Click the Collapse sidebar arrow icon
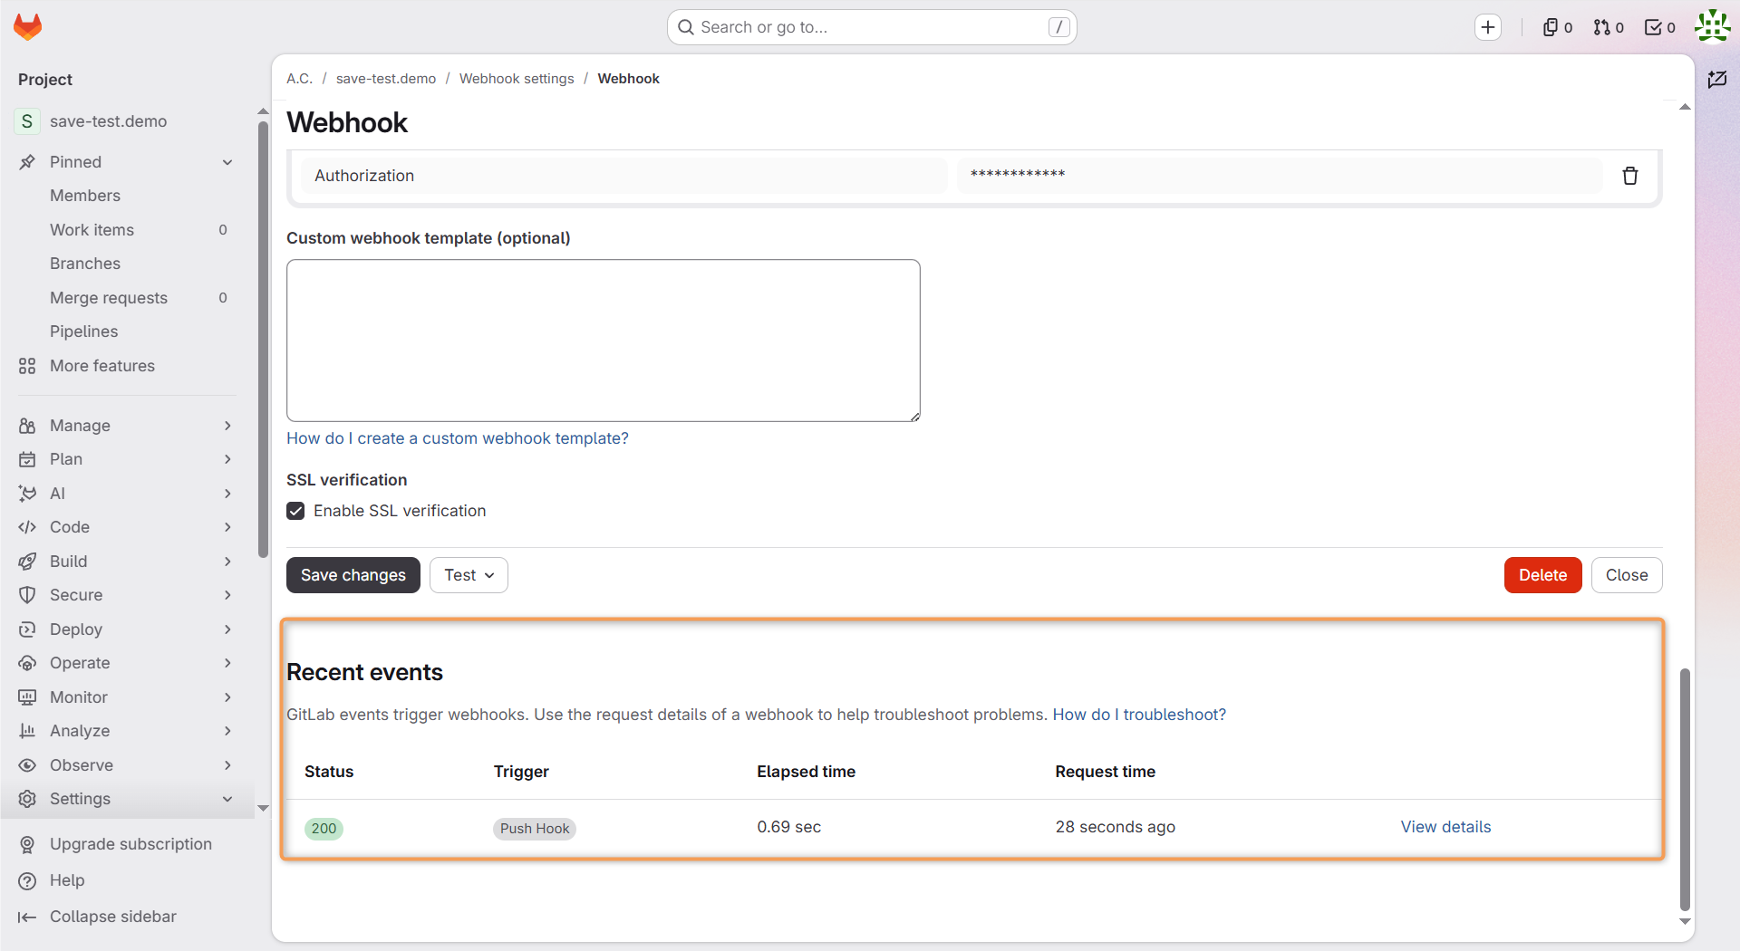The width and height of the screenshot is (1740, 951). tap(27, 917)
